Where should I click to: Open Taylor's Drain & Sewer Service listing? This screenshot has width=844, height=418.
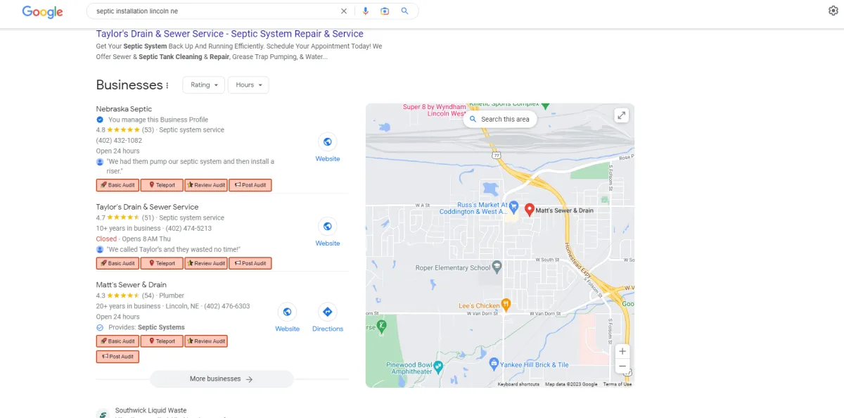coord(147,207)
